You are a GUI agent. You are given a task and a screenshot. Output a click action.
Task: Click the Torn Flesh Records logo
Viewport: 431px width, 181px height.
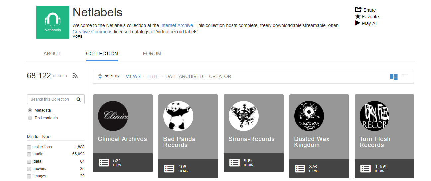point(375,116)
